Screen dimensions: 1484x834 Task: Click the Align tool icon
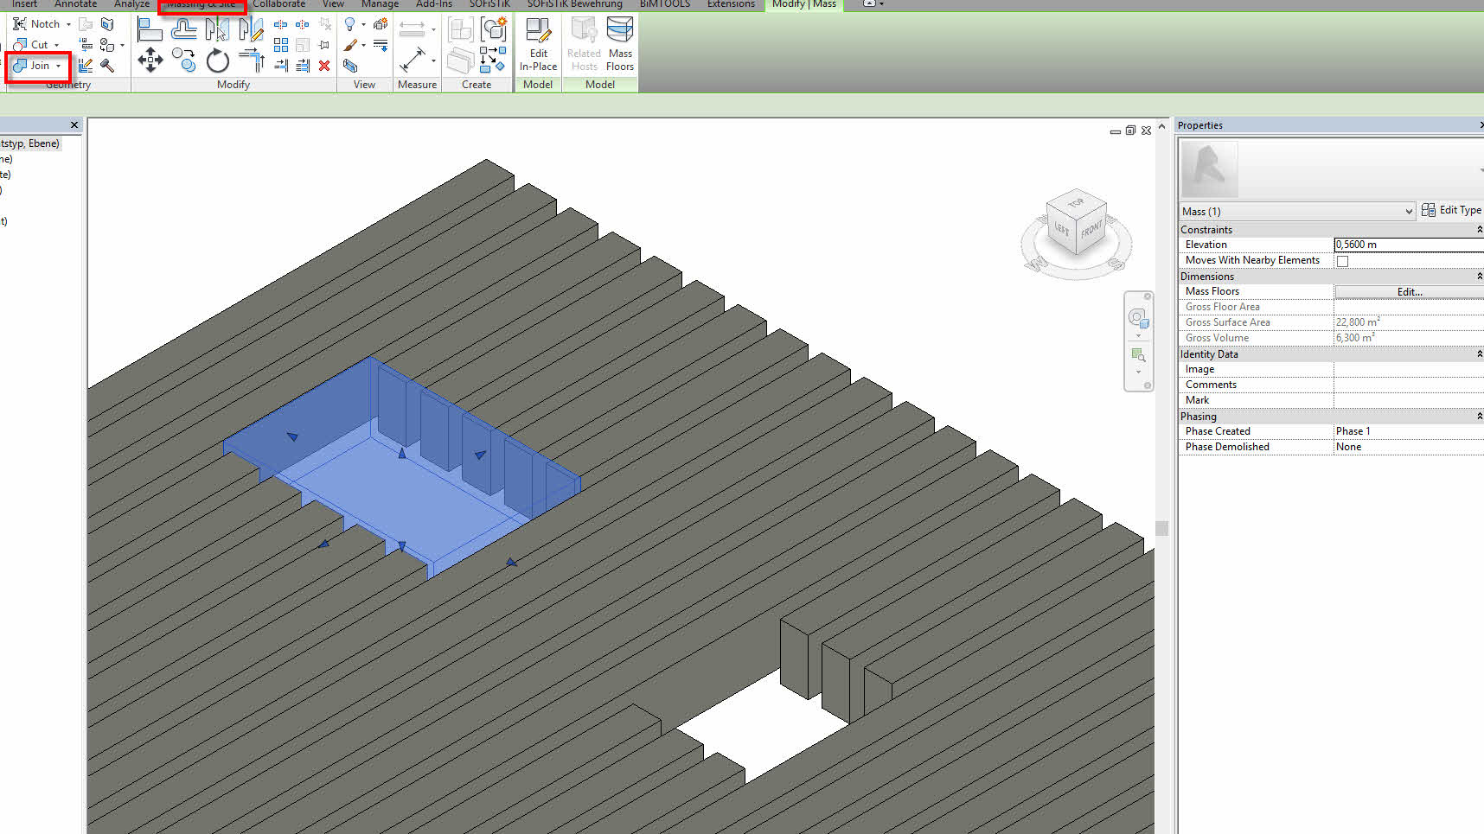(150, 30)
